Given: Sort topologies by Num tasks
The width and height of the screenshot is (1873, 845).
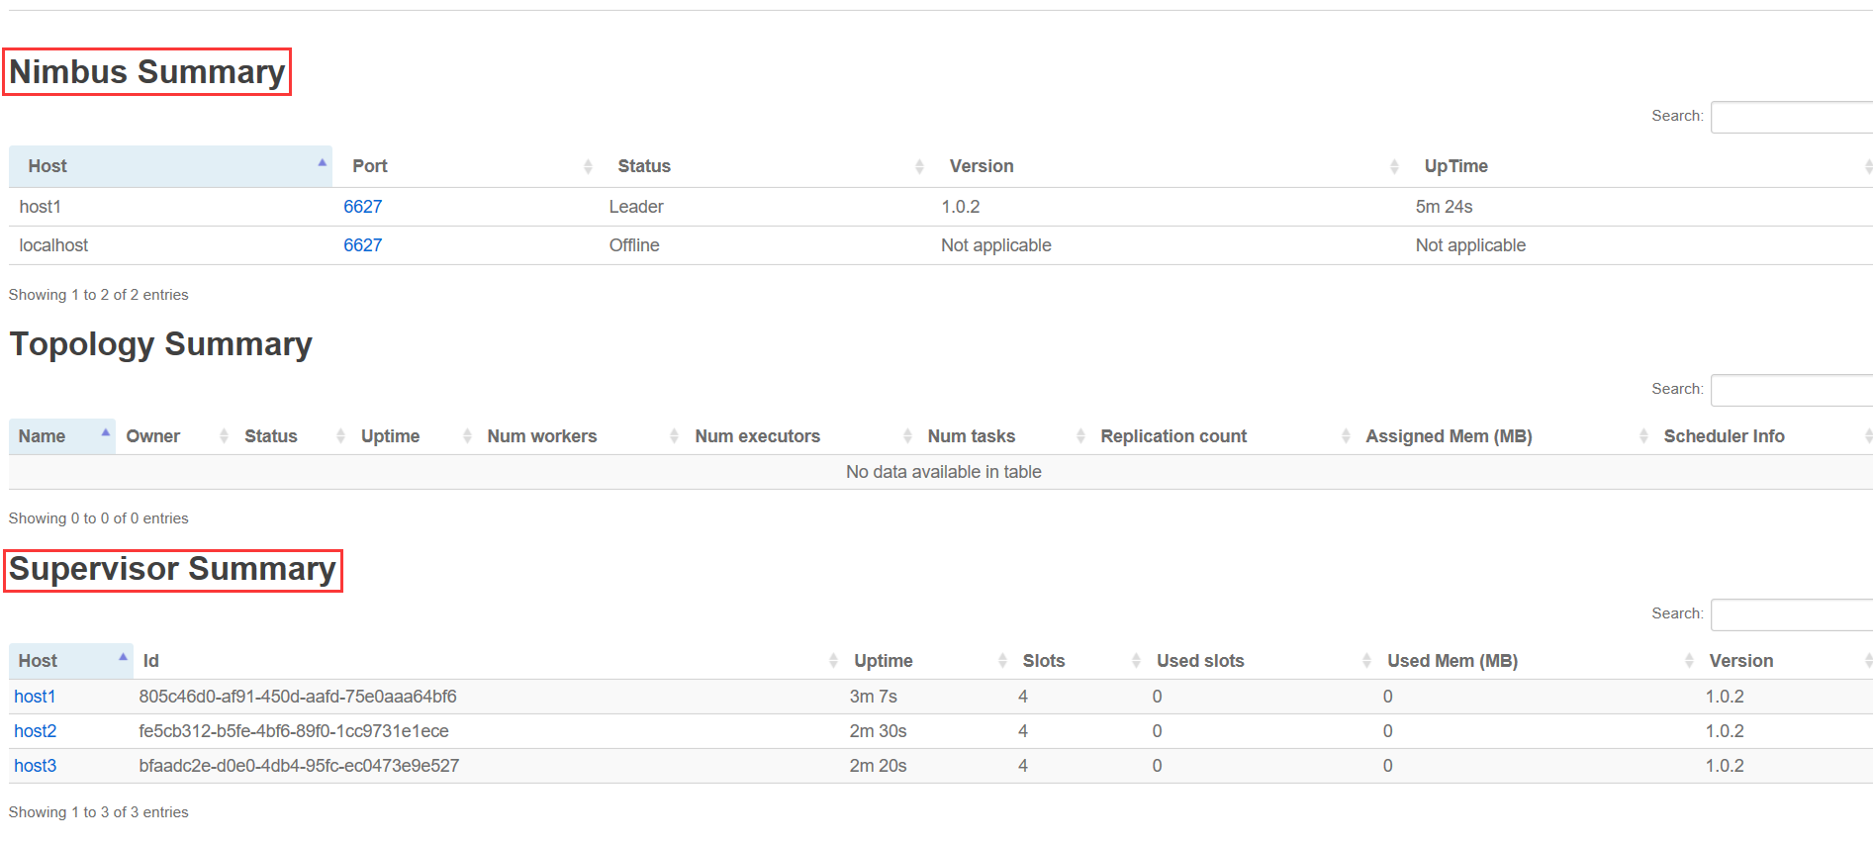Looking at the screenshot, I should (x=971, y=436).
